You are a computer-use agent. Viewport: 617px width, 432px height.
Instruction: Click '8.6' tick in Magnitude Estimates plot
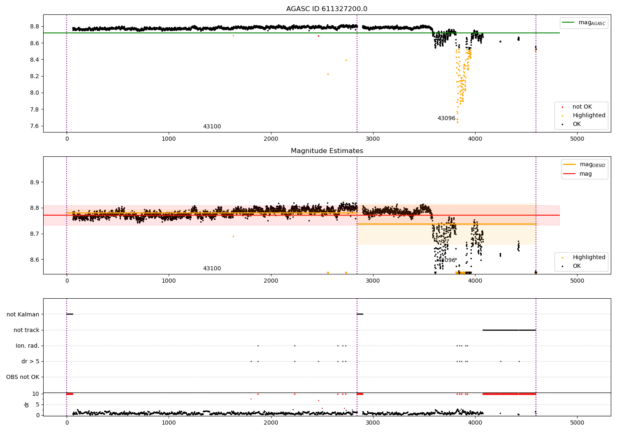pyautogui.click(x=35, y=260)
